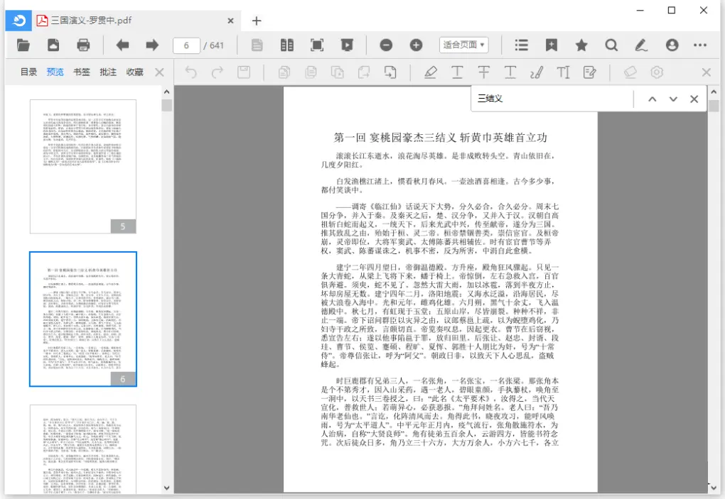Enter full screen mode icon

pyautogui.click(x=317, y=45)
